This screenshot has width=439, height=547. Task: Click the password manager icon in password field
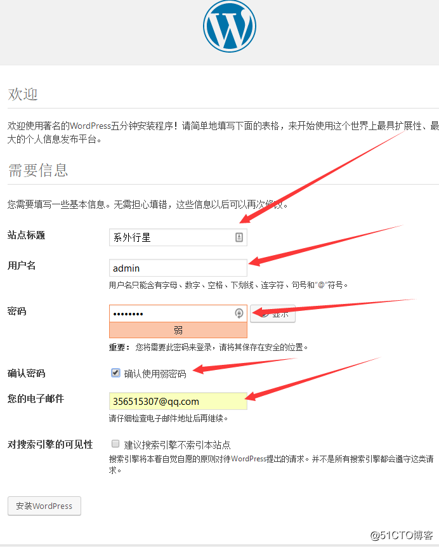tap(239, 313)
